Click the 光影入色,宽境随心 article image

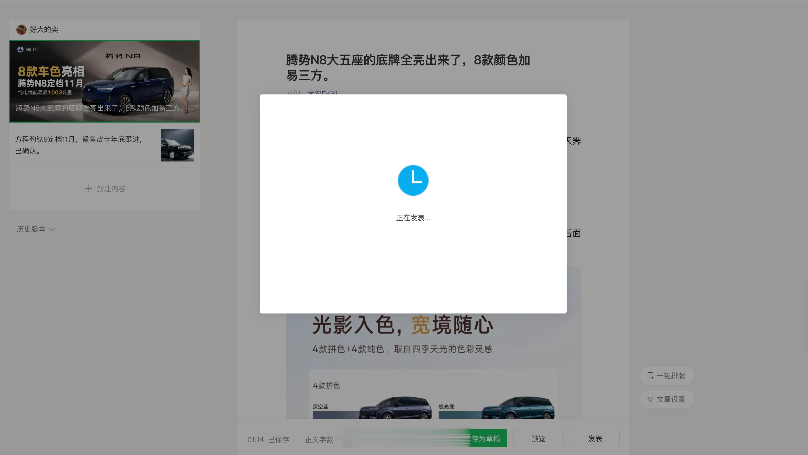click(x=433, y=366)
